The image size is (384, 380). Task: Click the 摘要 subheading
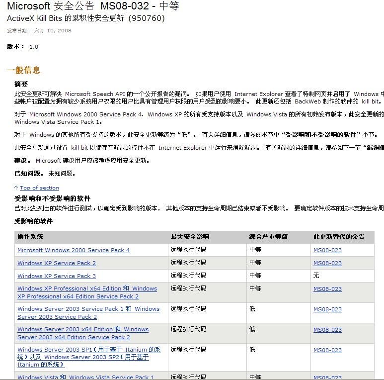21,85
